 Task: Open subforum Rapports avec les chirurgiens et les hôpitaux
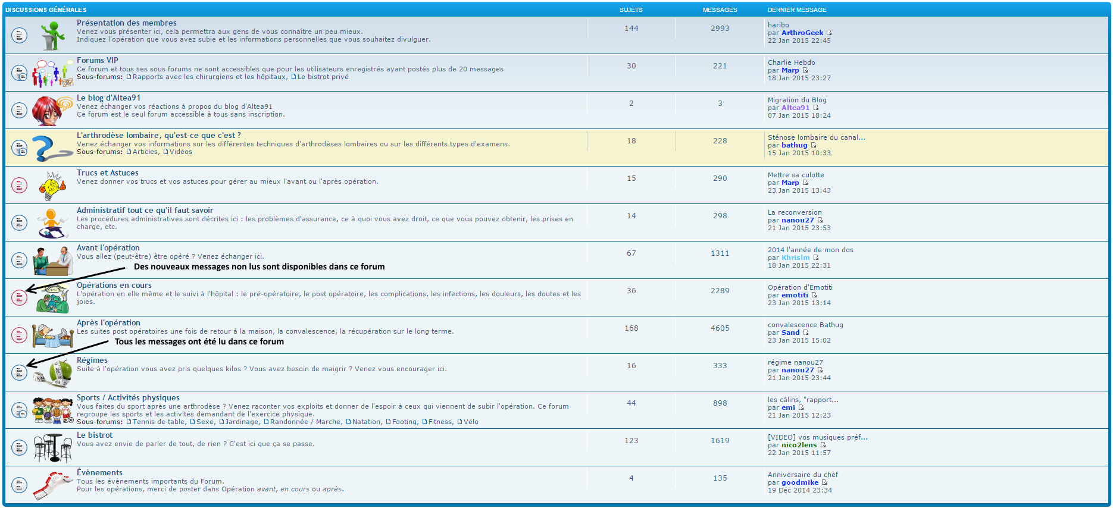point(210,77)
